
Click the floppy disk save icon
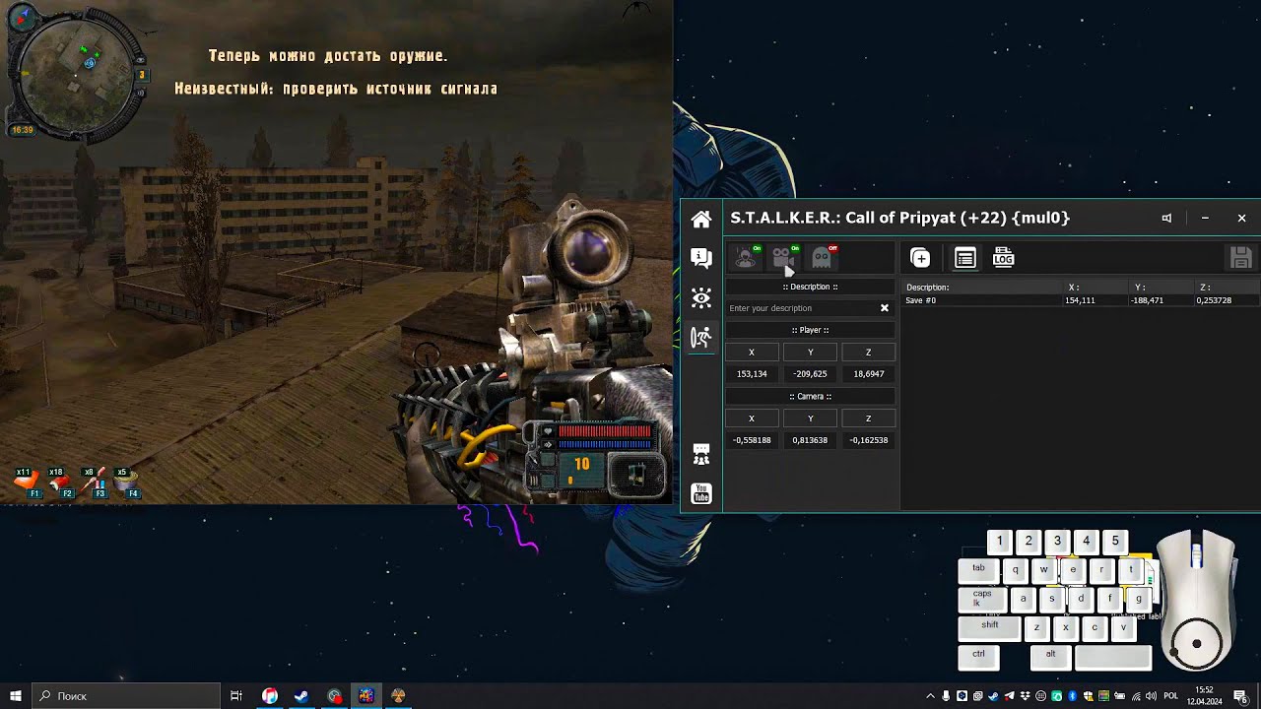[1241, 258]
